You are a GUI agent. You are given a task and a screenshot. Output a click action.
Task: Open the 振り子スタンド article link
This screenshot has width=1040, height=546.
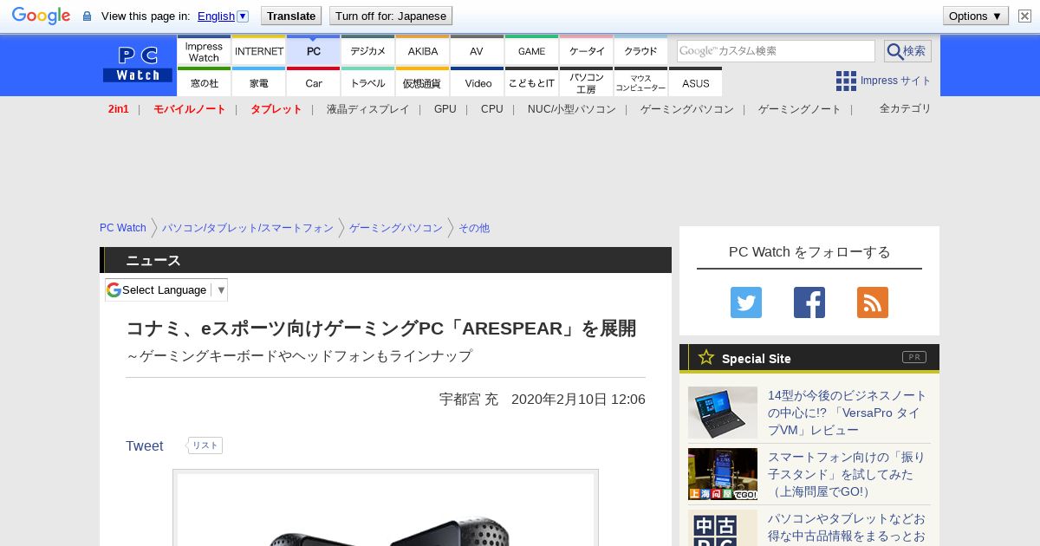847,474
